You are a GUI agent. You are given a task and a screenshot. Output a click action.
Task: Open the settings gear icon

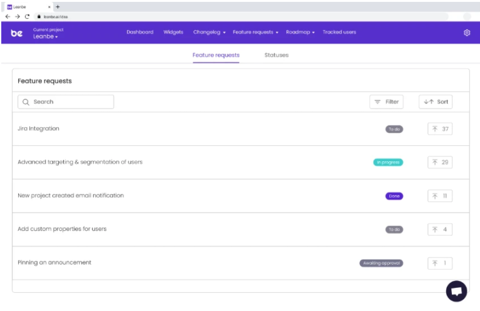coord(466,33)
